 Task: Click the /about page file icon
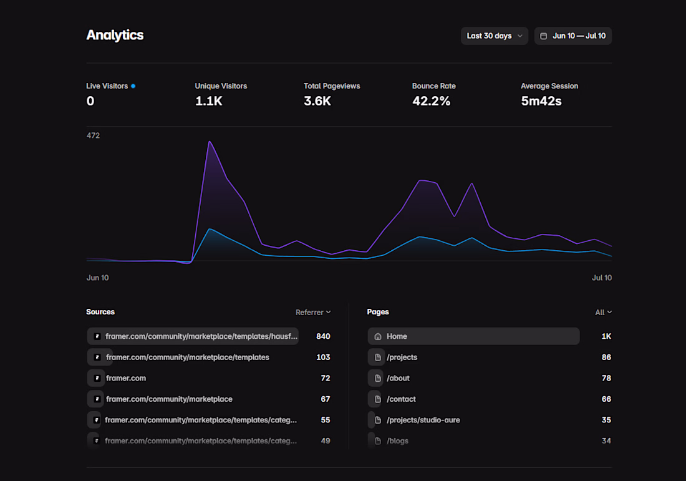point(378,378)
